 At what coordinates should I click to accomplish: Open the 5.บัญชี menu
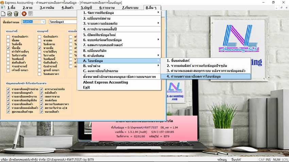[86, 8]
